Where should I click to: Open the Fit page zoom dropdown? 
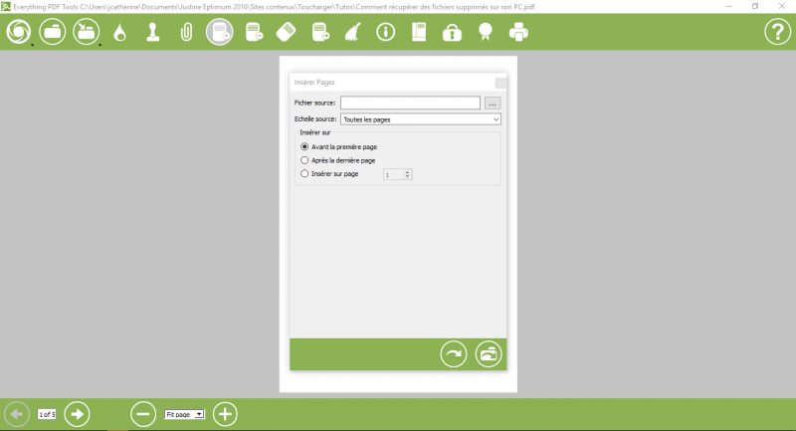[x=184, y=414]
